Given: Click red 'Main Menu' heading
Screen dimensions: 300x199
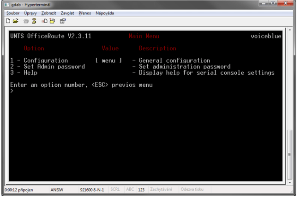Looking at the screenshot, I should [x=144, y=36].
